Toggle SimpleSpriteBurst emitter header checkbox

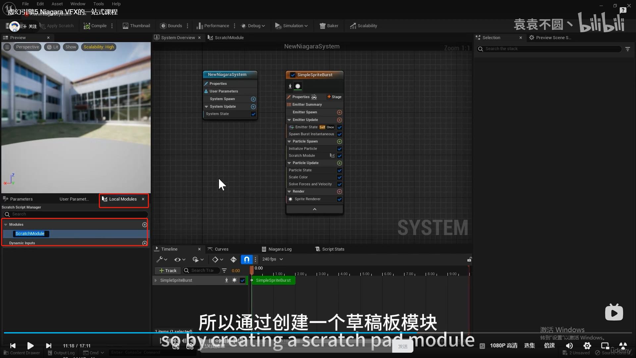293,75
